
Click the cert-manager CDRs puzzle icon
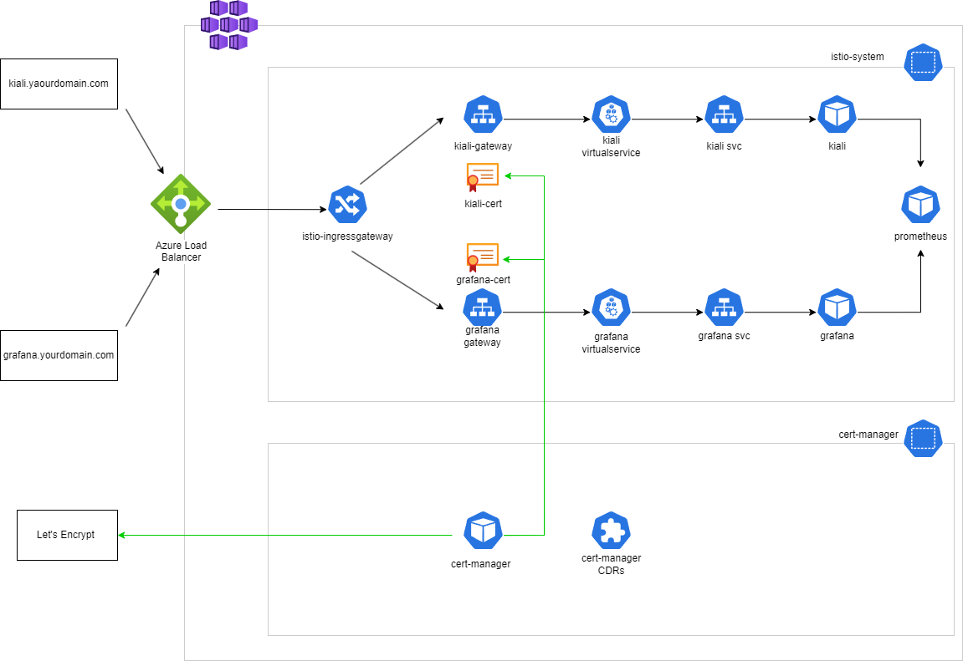tap(611, 531)
